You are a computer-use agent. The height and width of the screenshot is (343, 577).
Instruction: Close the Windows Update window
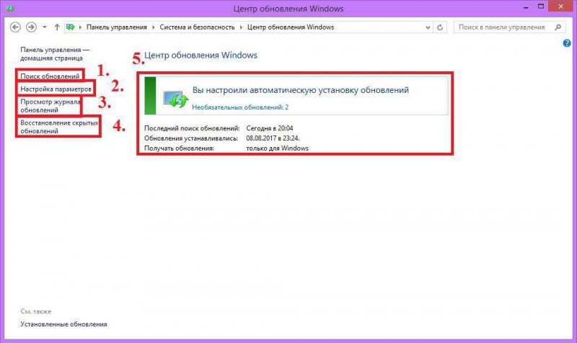coord(561,6)
